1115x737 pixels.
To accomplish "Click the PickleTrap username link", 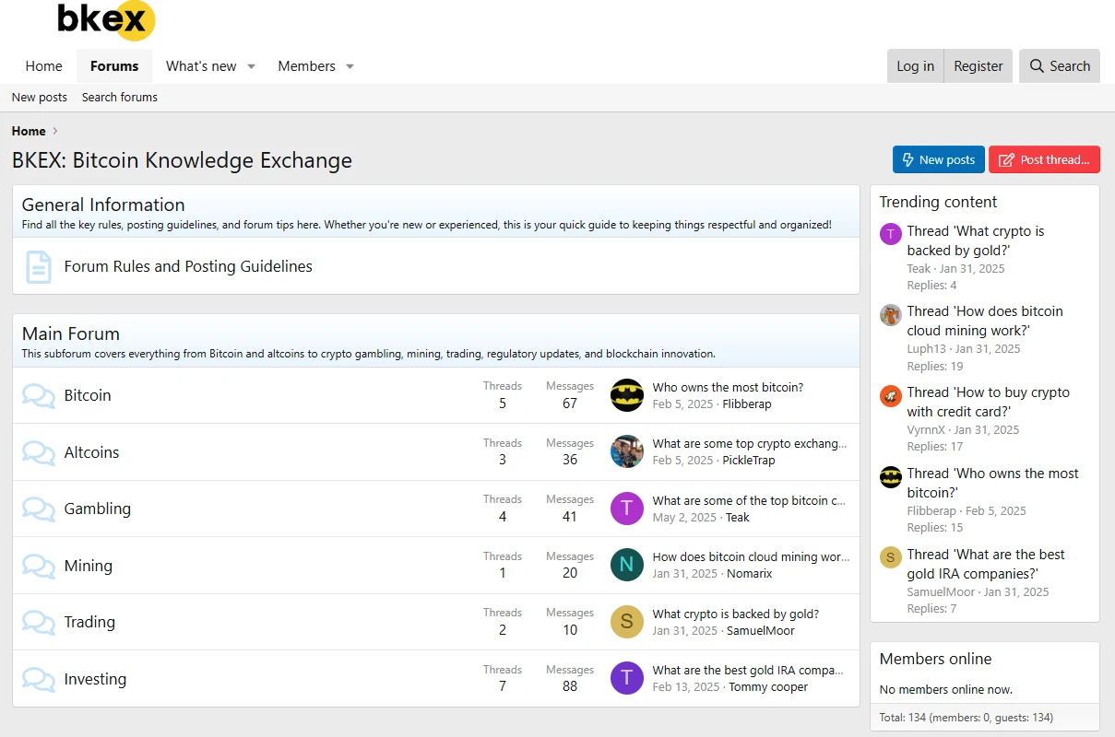I will 749,460.
